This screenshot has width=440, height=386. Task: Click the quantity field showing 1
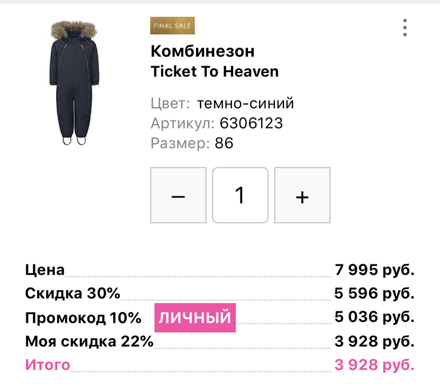tap(240, 195)
